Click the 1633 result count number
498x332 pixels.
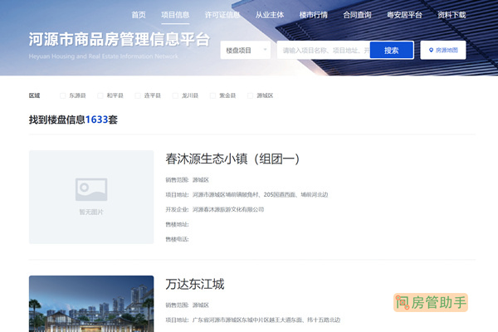coord(96,120)
